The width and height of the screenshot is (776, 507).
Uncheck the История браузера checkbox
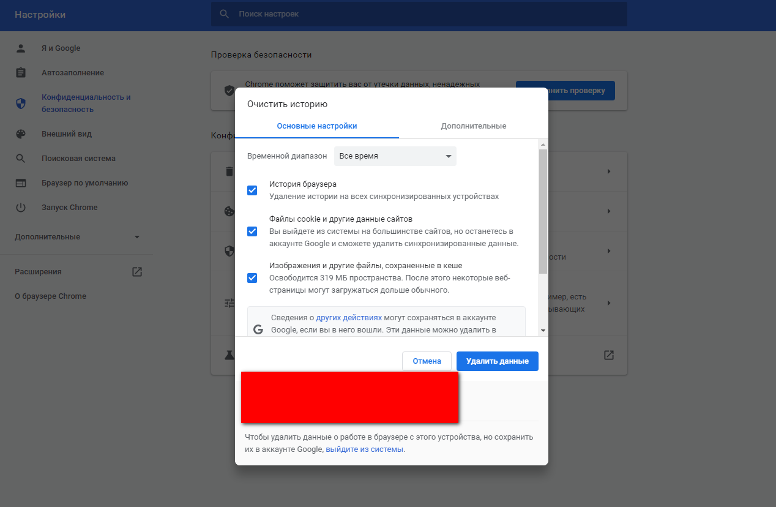(252, 190)
